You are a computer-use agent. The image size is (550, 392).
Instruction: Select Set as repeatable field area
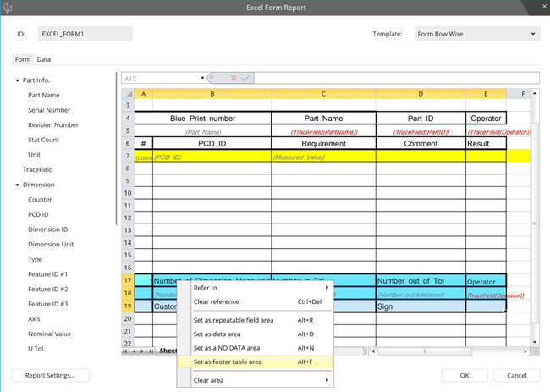[x=234, y=320]
